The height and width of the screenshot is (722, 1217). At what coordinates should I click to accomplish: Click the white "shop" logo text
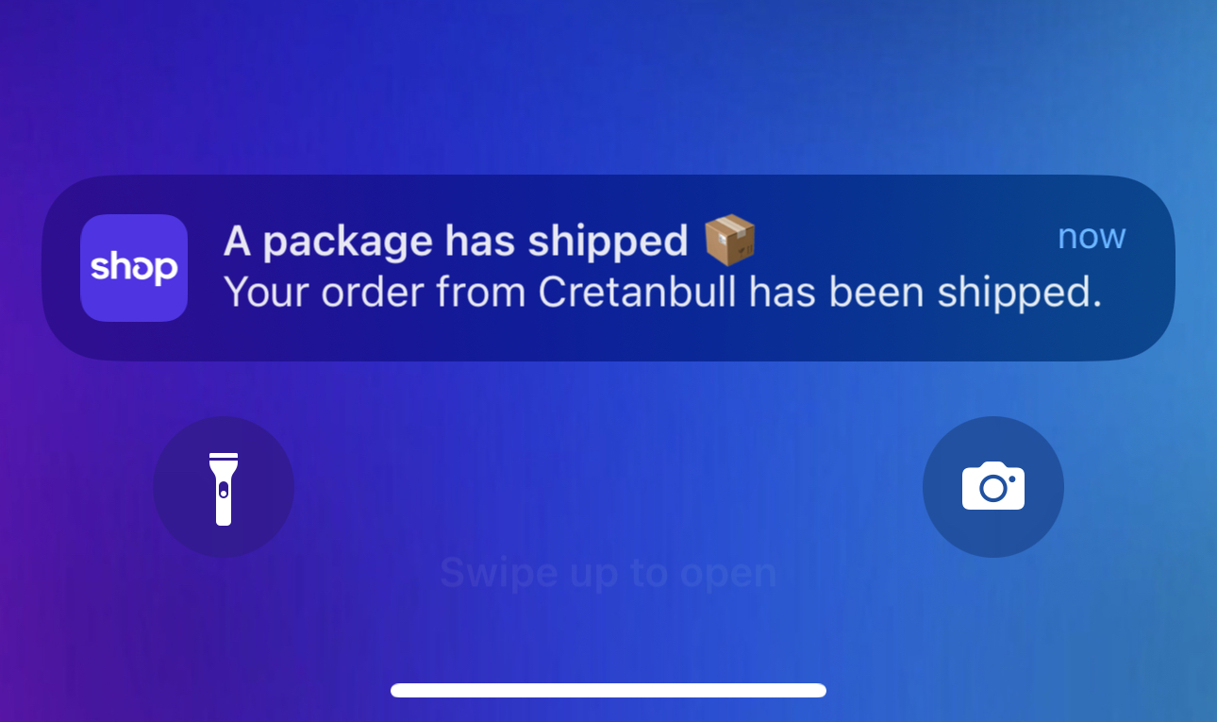point(134,268)
